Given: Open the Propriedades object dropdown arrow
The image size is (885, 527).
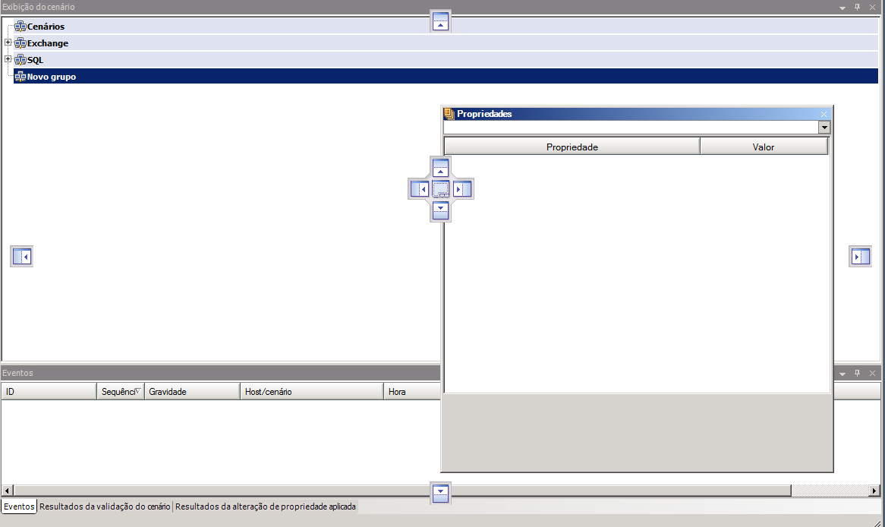Looking at the screenshot, I should 824,127.
